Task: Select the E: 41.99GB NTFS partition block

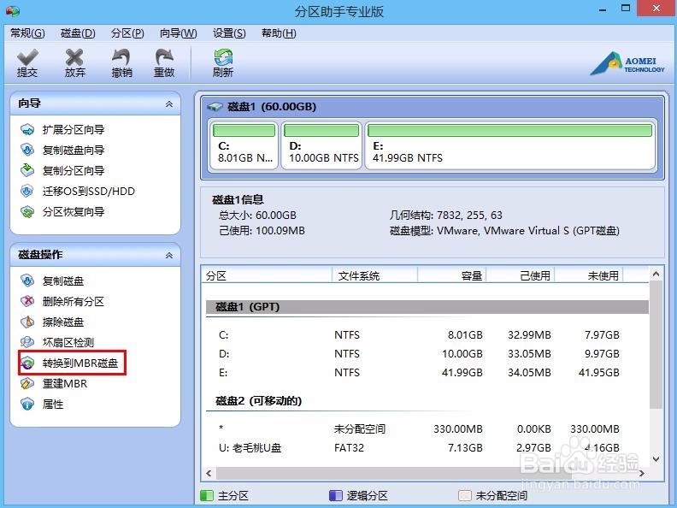Action: pyautogui.click(x=510, y=145)
